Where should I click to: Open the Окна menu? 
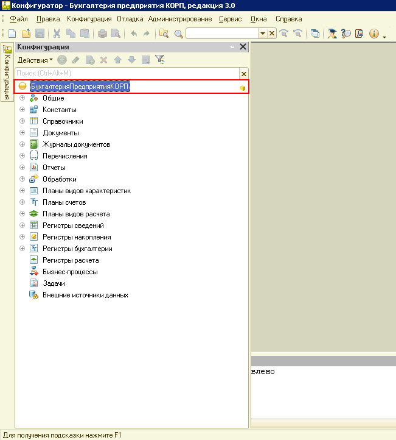click(259, 19)
